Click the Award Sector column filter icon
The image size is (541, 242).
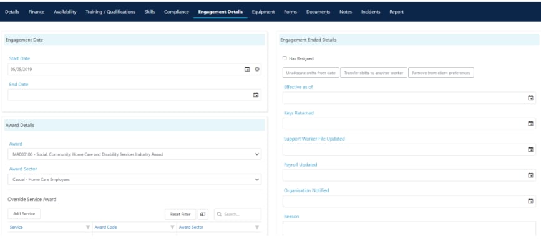(x=256, y=227)
